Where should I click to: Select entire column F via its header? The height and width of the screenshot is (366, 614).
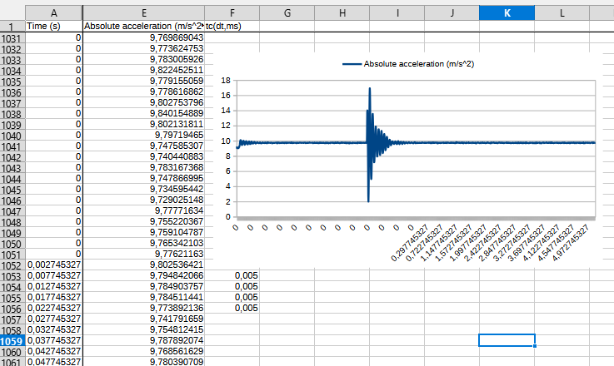coord(232,12)
